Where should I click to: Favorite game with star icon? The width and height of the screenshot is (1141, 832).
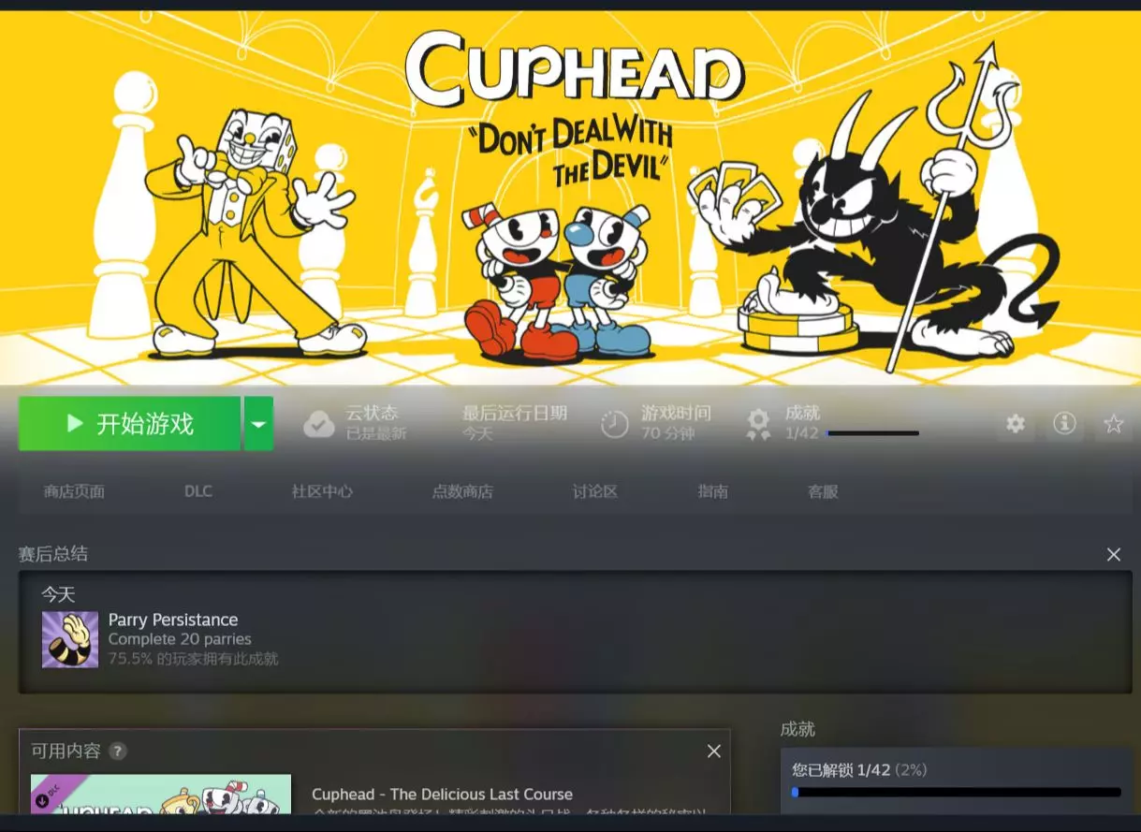pyautogui.click(x=1113, y=424)
